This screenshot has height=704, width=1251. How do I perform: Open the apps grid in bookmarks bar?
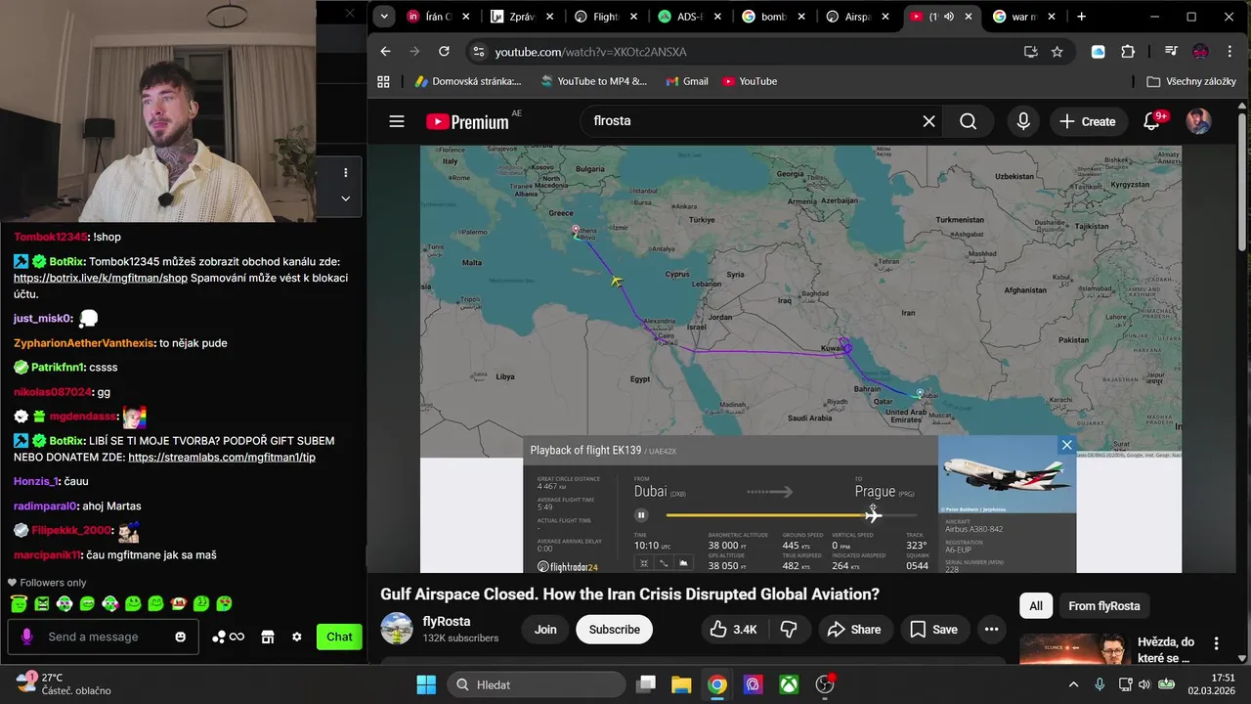[383, 81]
